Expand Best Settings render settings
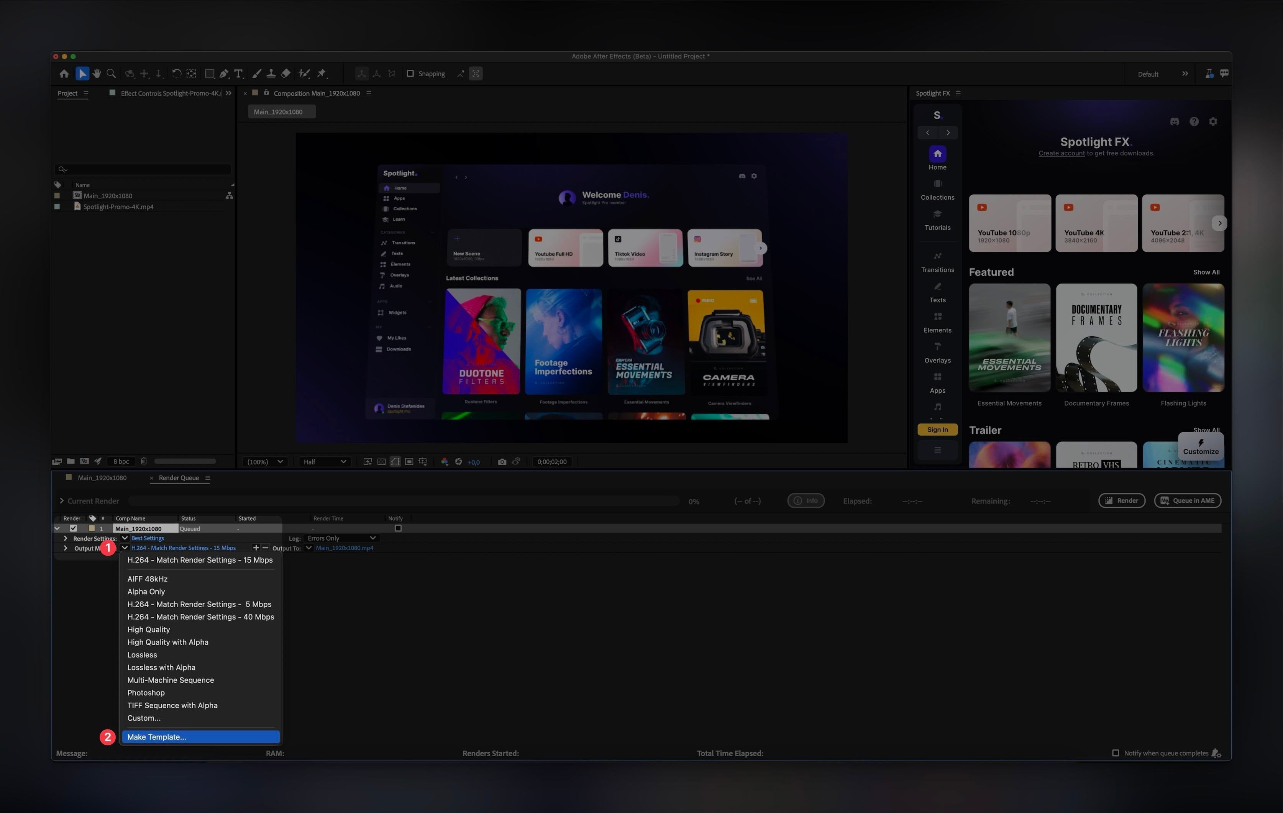1283x813 pixels. point(64,537)
